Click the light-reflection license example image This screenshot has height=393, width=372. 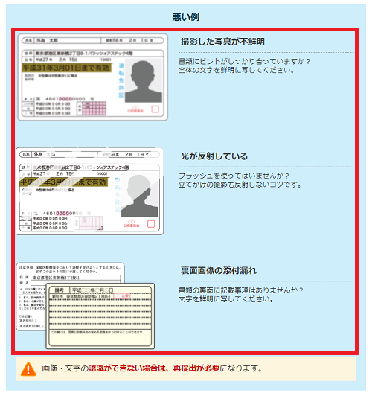click(x=89, y=191)
